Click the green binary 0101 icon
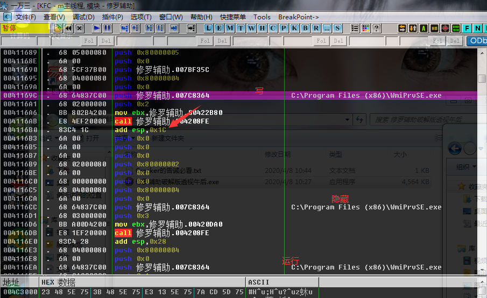Image resolution: width=487 pixels, height=298 pixels. (456, 28)
